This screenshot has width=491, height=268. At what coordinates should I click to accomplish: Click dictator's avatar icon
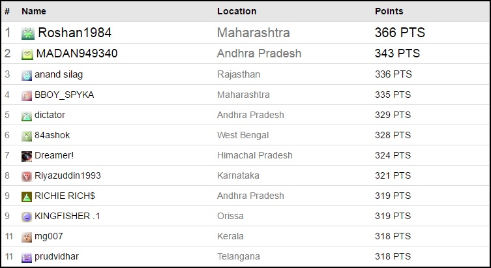[x=27, y=115]
